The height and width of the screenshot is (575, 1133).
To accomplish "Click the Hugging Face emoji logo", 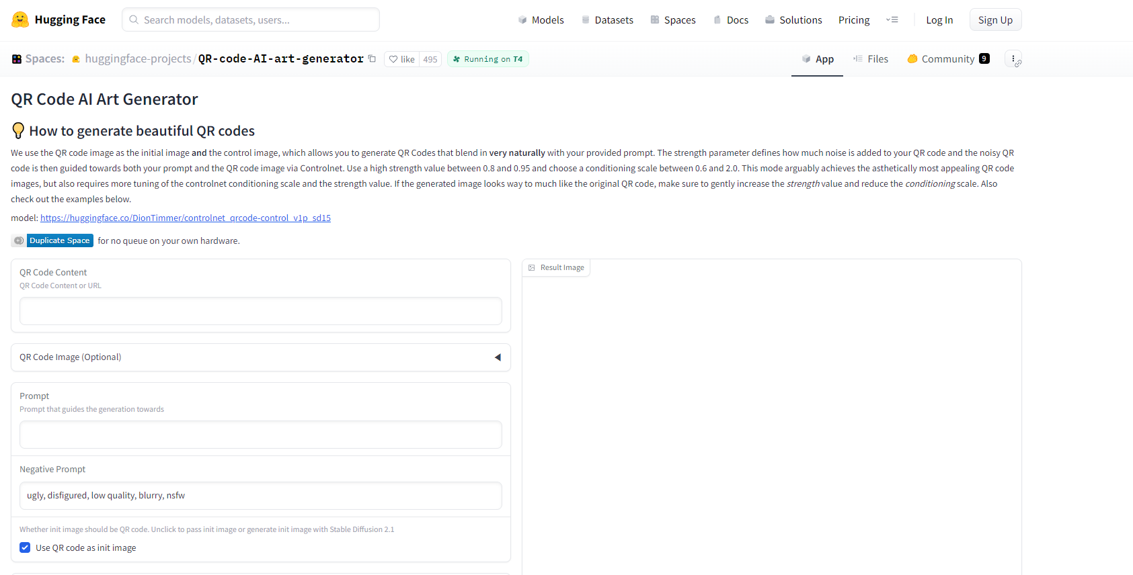I will pos(20,19).
